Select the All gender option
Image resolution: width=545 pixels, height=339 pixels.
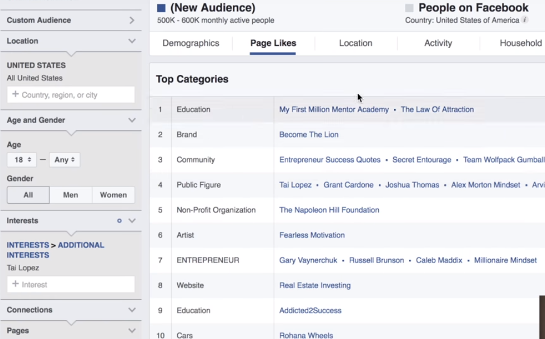click(28, 195)
